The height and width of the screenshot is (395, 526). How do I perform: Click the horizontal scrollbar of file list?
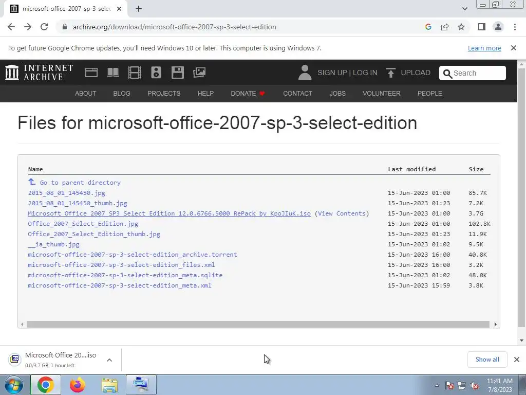click(x=258, y=324)
